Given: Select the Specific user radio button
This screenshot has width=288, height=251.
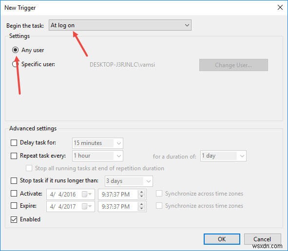Looking at the screenshot, I should point(15,64).
